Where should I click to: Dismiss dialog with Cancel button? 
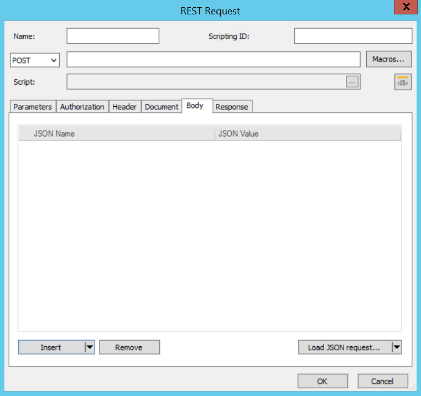[383, 381]
